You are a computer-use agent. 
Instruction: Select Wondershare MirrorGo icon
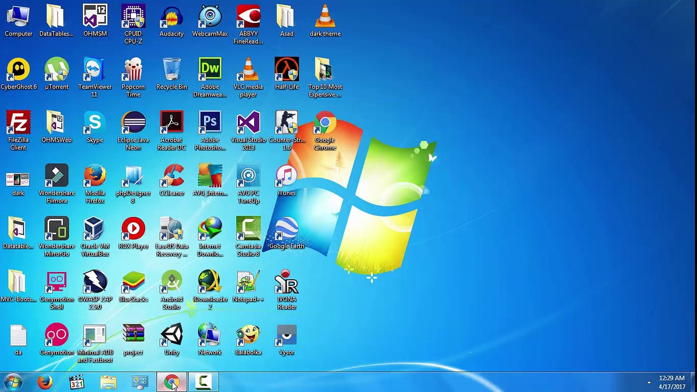tap(57, 237)
